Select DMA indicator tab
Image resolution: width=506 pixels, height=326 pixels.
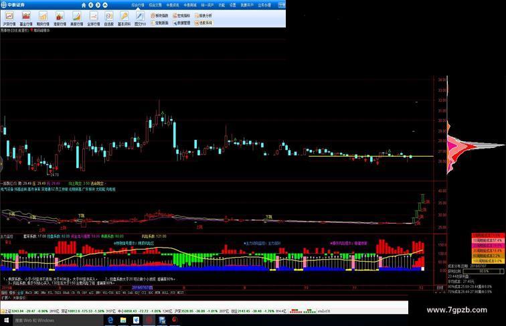click(44, 293)
